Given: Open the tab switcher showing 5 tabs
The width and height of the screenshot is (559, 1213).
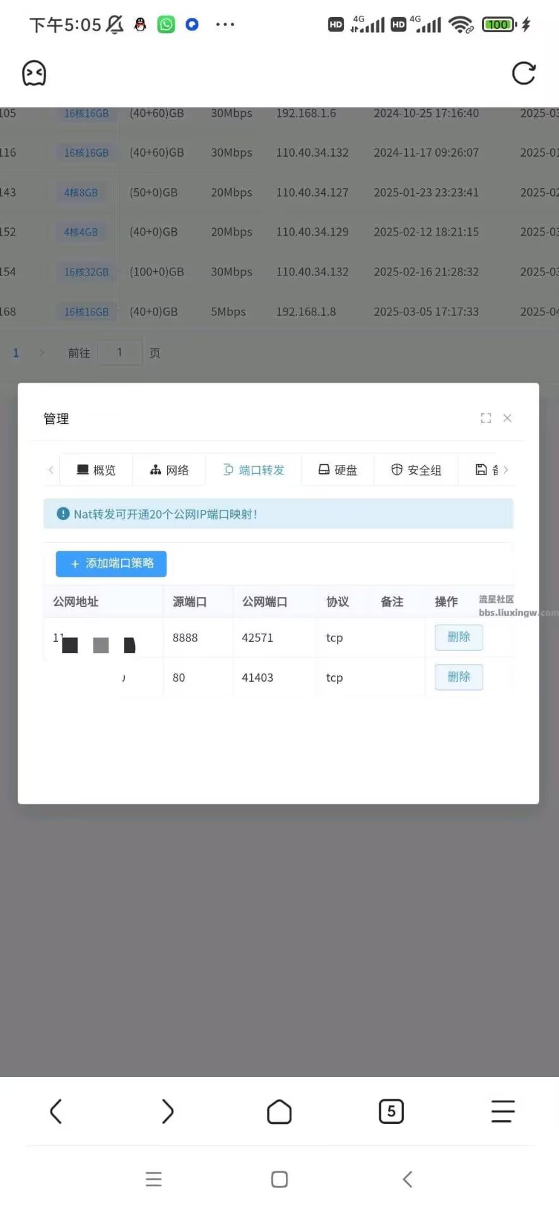Looking at the screenshot, I should coord(391,1111).
